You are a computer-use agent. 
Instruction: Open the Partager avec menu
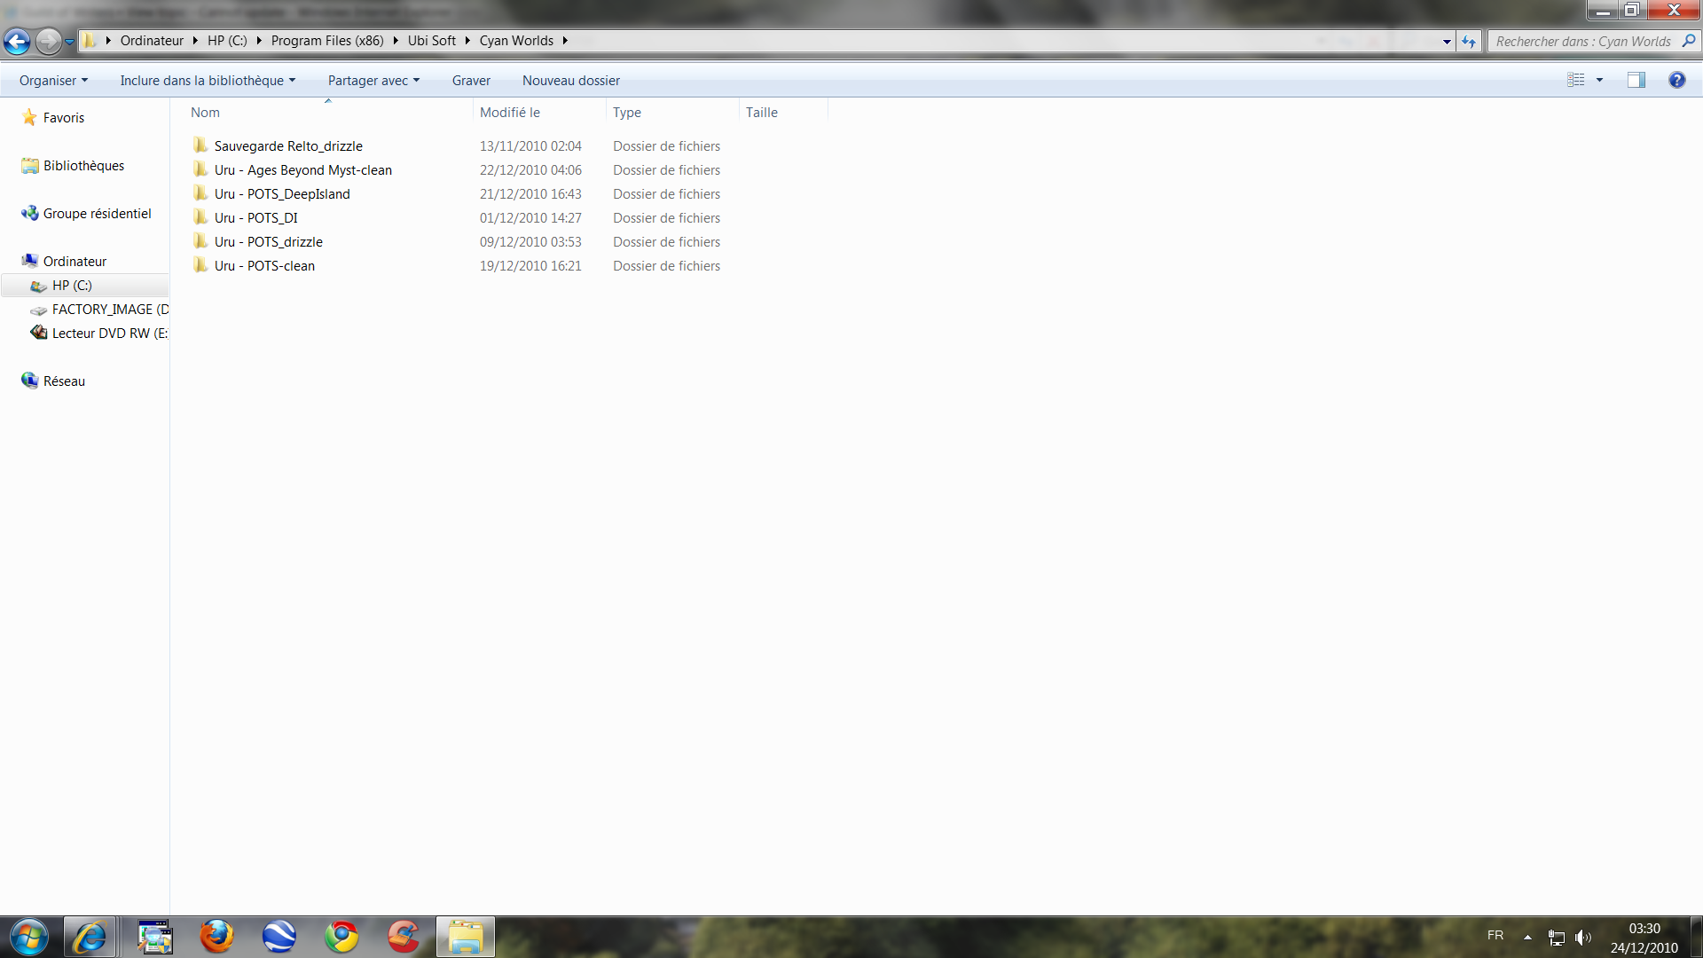coord(373,80)
